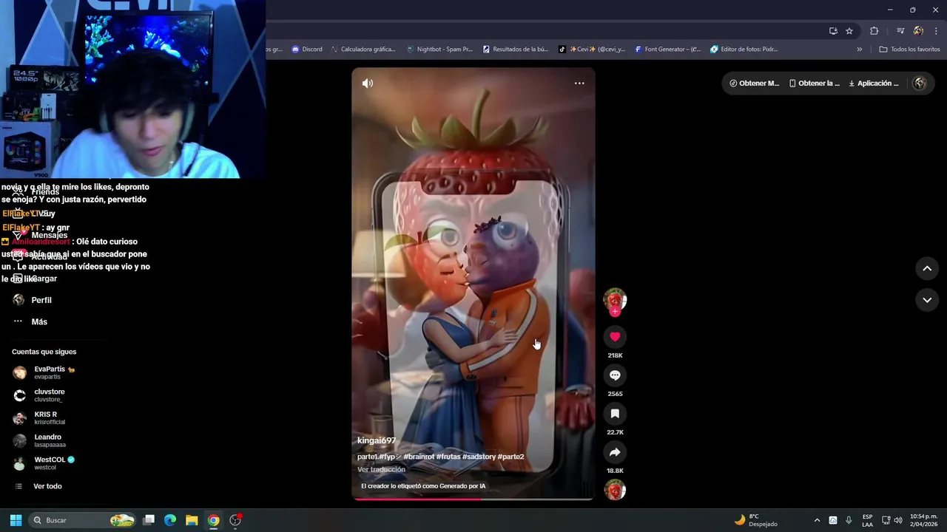The image size is (947, 532).
Task: Mute the TikTok video sound
Action: 367,83
